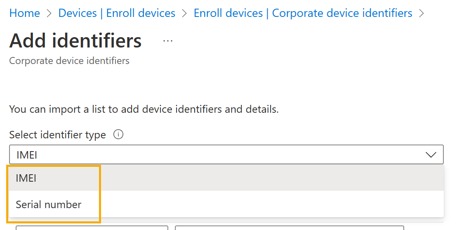
Task: Open Enroll devices | Corporate device identifiers breadcrumb
Action: (x=303, y=13)
